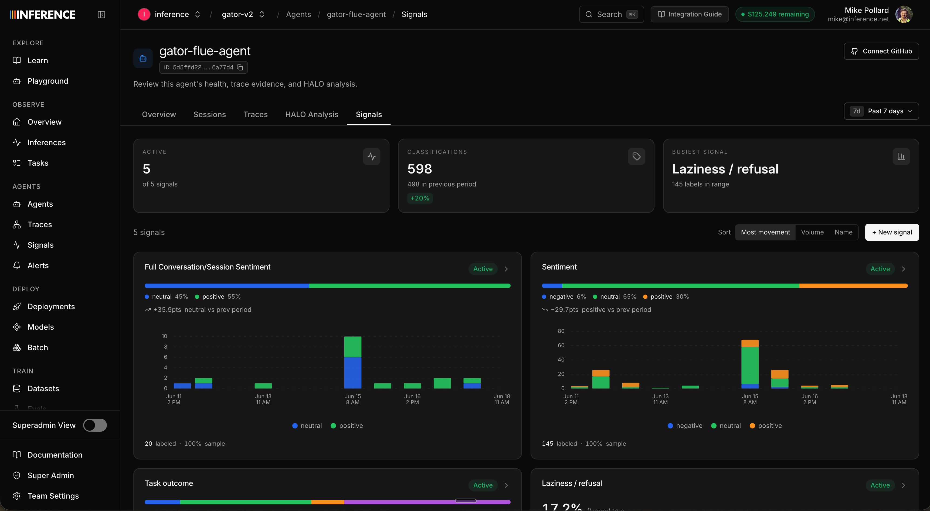This screenshot has width=930, height=511.
Task: Sort signals by Volume
Action: [812, 232]
